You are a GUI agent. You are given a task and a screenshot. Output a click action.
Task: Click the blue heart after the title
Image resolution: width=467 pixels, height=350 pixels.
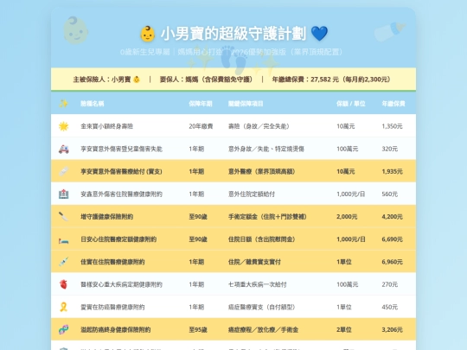(x=319, y=34)
